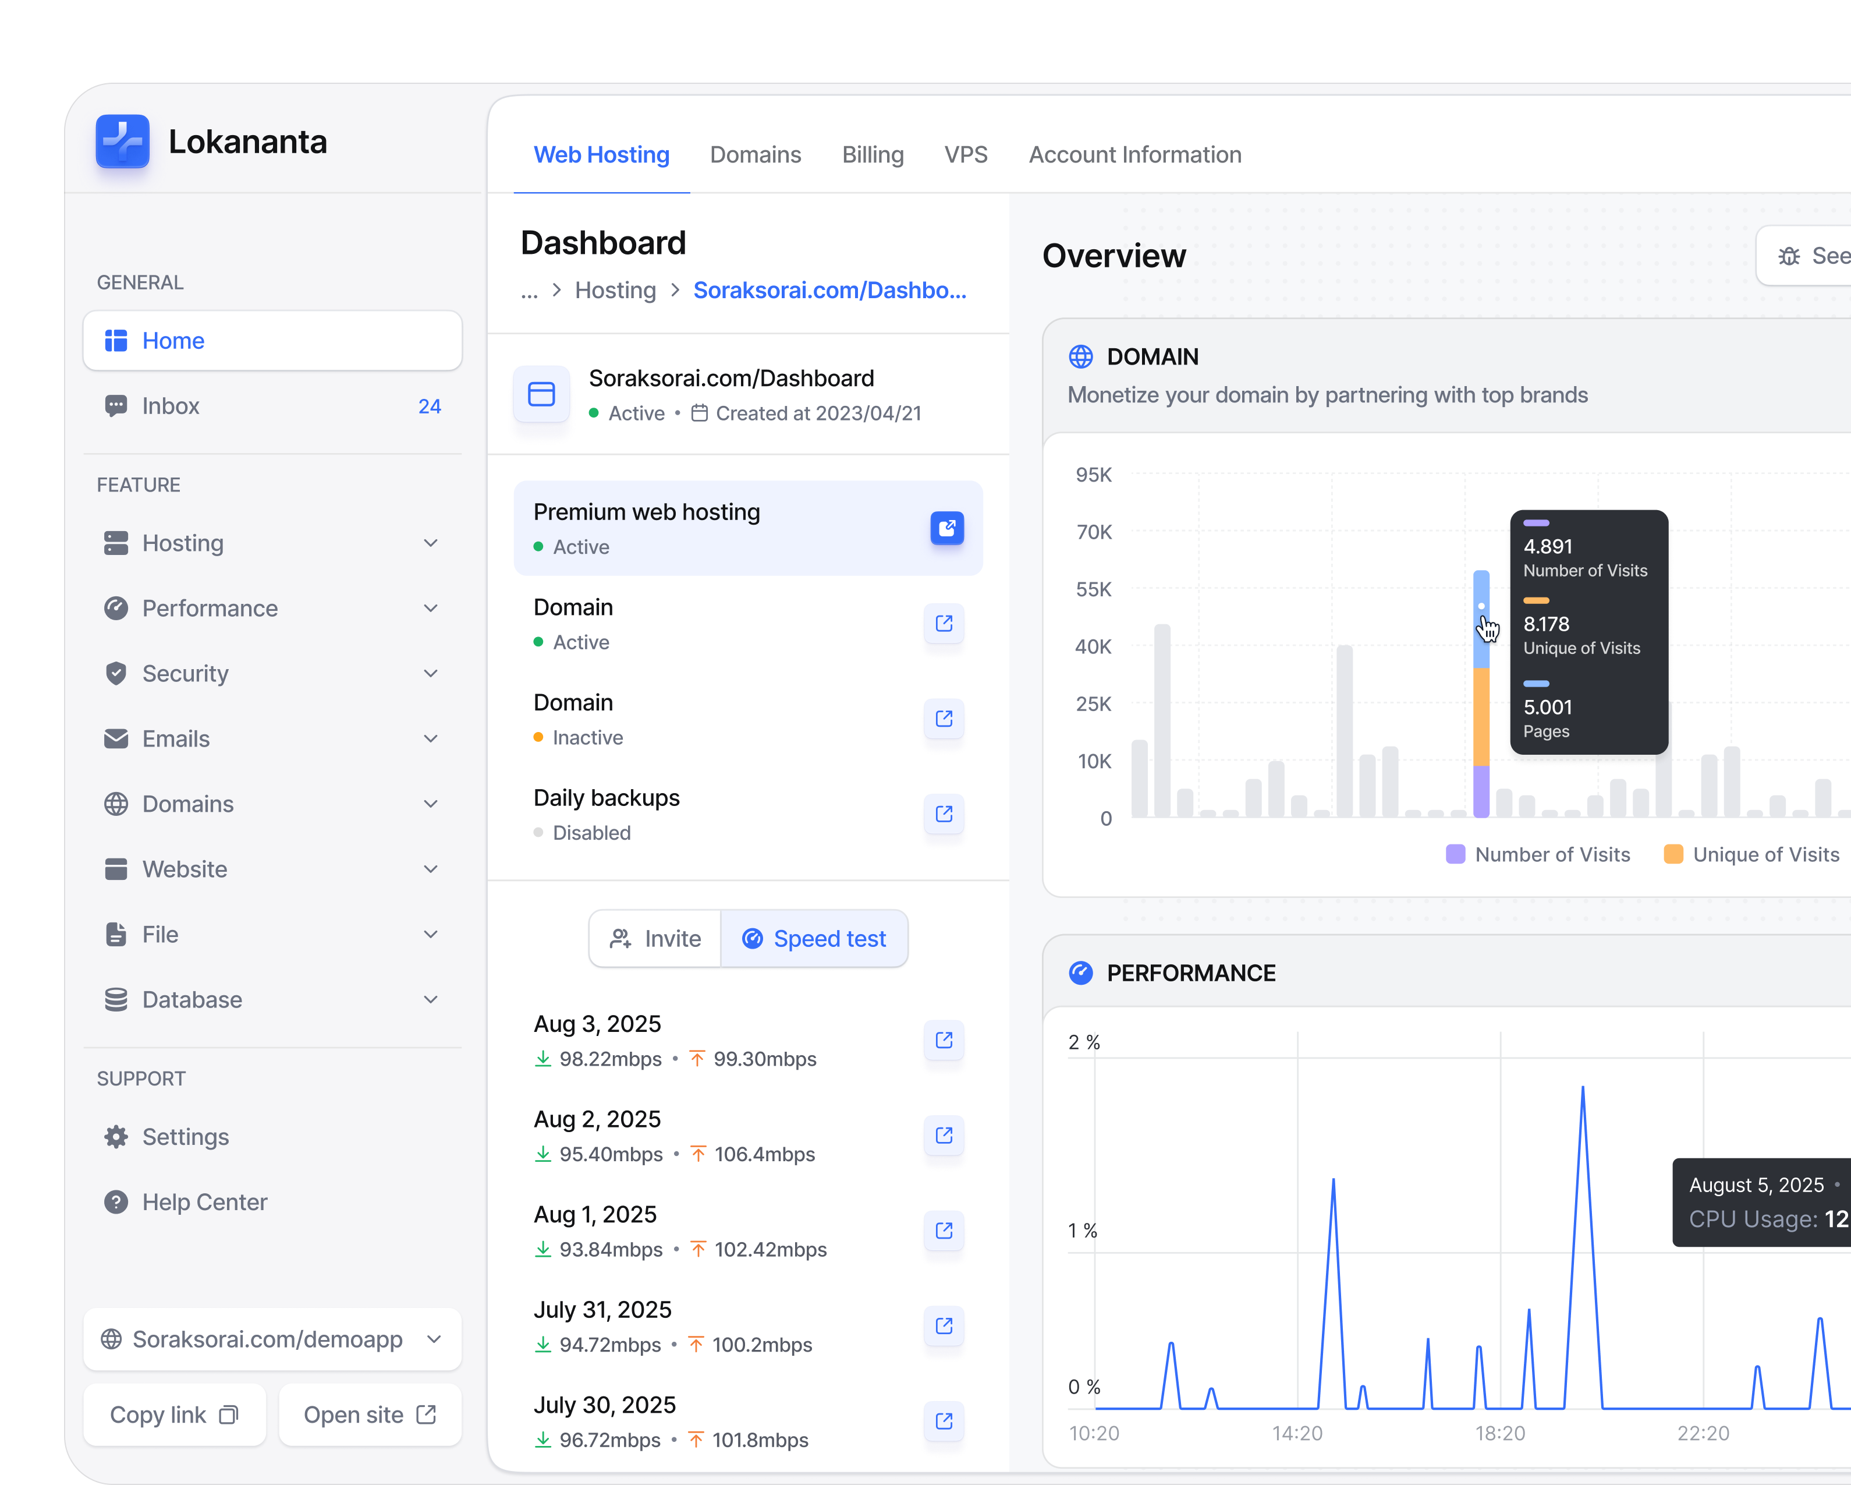Open external link icon for Daily backups
The height and width of the screenshot is (1485, 1851).
(944, 814)
